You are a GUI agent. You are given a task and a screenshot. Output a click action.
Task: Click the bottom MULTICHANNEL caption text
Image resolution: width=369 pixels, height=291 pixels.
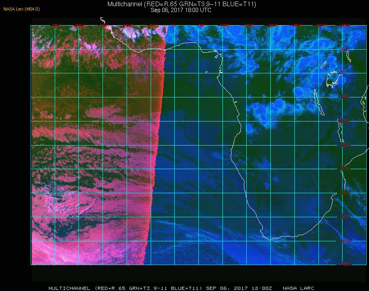coord(70,288)
